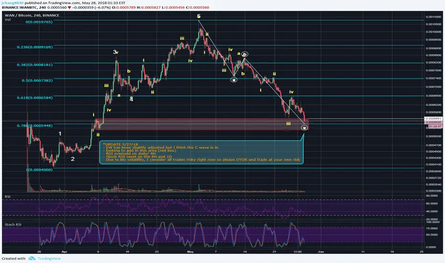Select the WAN / Bitcoin, 240, BINANCE title

click(32, 15)
